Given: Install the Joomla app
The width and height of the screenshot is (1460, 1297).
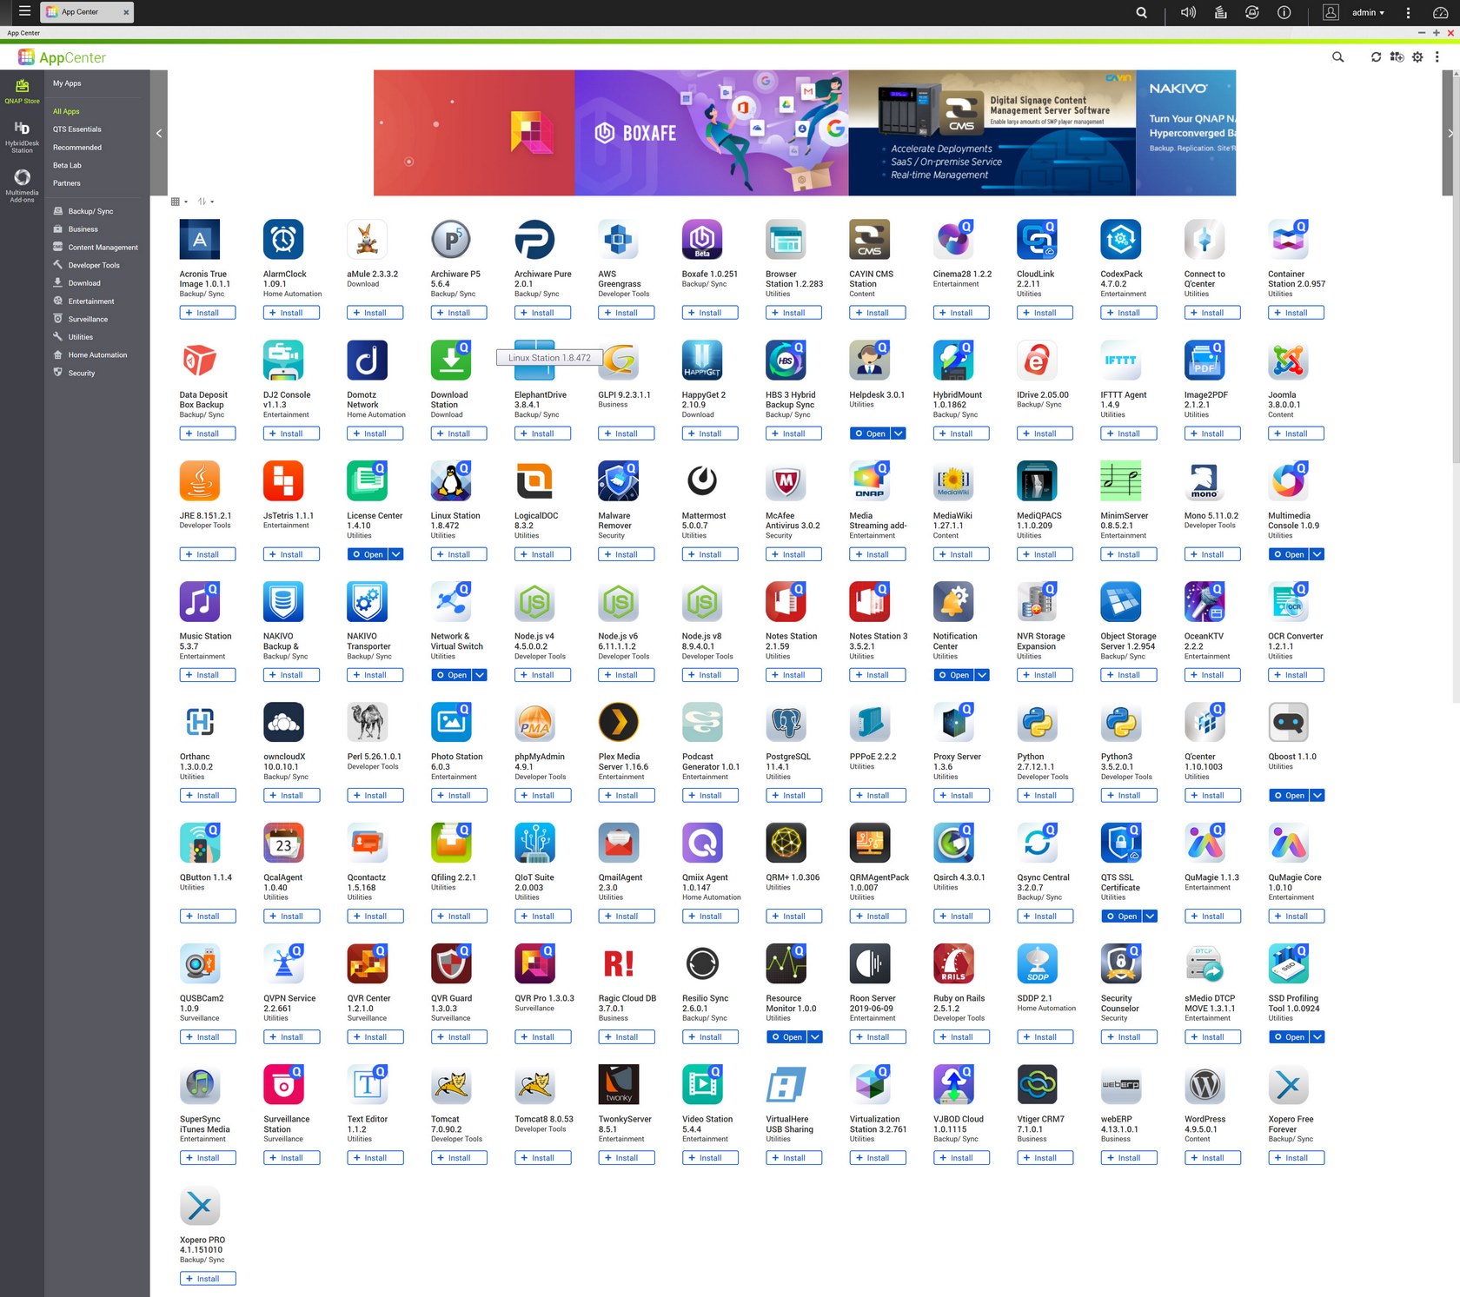Looking at the screenshot, I should 1296,433.
